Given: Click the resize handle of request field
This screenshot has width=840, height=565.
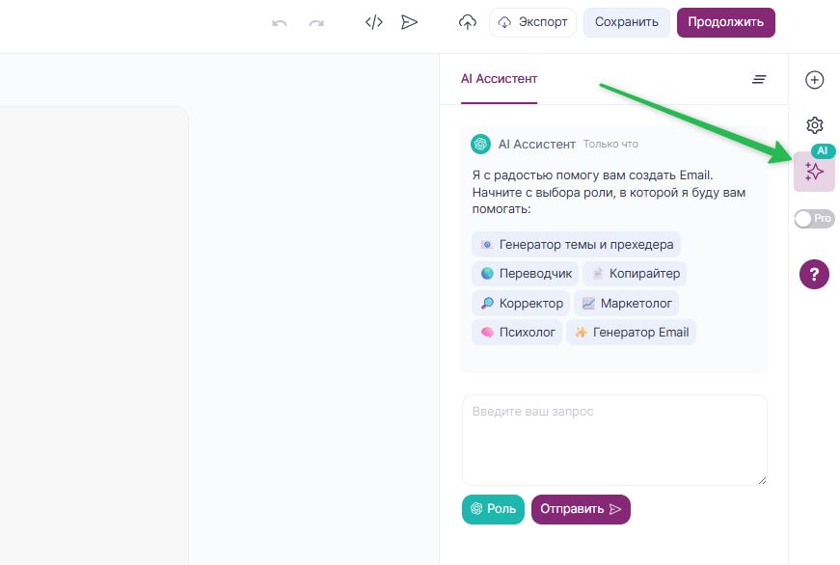Looking at the screenshot, I should 762,480.
